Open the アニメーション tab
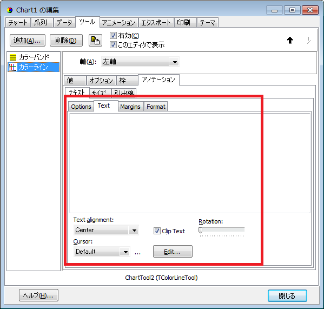The height and width of the screenshot is (309, 324). [x=118, y=22]
